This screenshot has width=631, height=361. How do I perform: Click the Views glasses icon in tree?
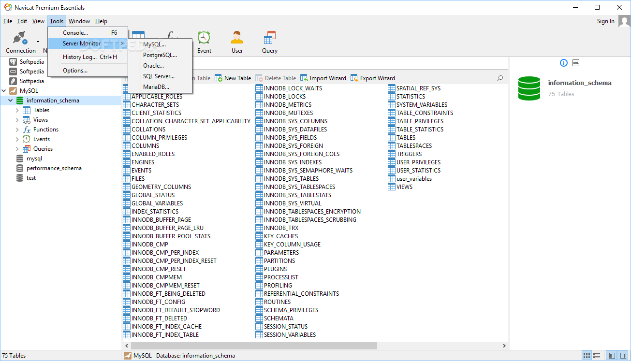click(27, 120)
